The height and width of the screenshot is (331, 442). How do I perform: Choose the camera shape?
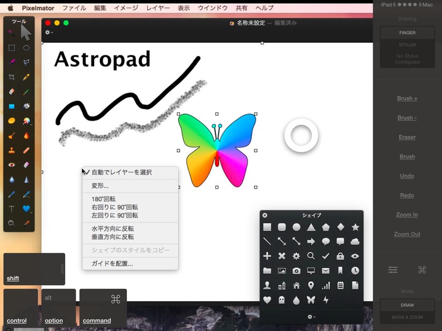tap(296, 270)
